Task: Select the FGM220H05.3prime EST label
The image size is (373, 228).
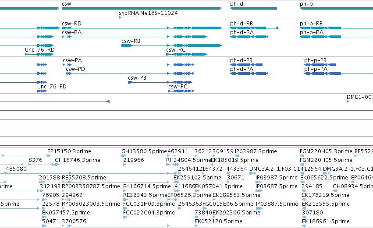Action: tap(326, 151)
